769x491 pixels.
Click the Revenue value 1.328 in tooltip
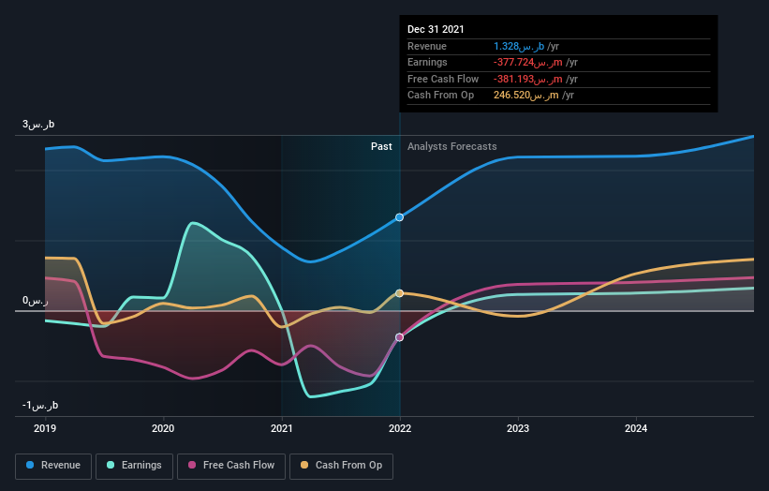[x=519, y=47]
